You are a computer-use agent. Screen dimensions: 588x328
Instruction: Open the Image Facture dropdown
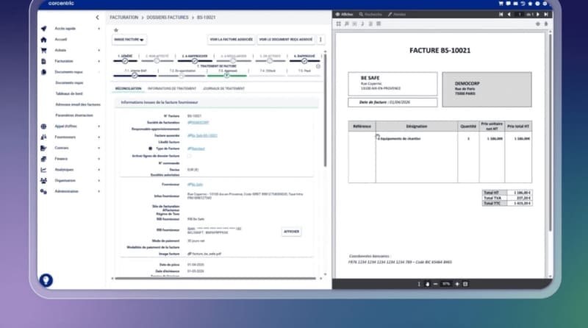[x=129, y=40]
